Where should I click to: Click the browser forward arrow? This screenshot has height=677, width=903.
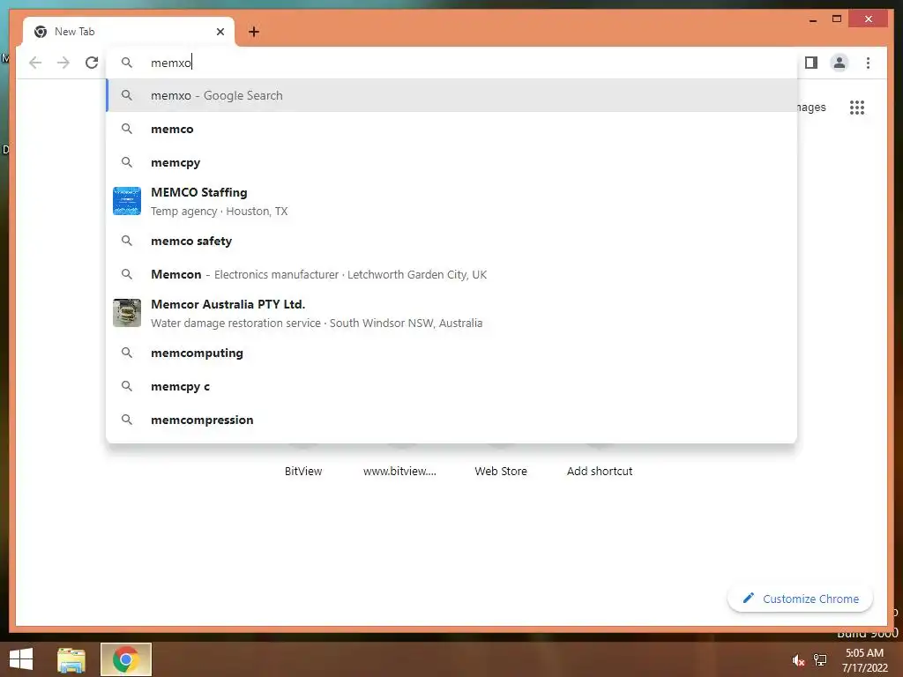click(63, 63)
